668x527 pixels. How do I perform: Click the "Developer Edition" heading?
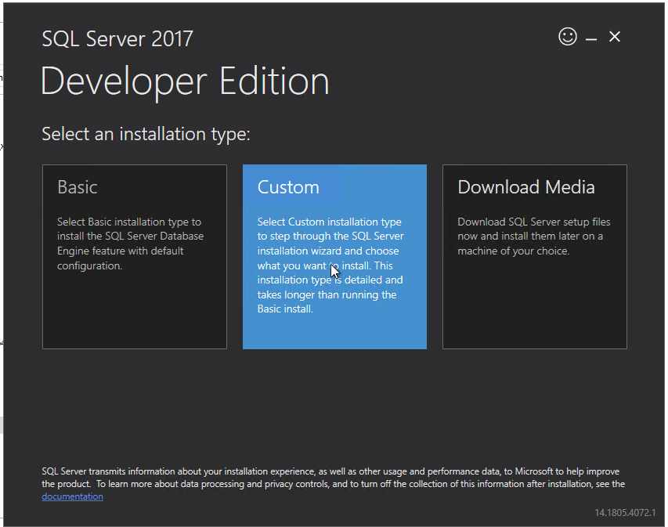click(x=185, y=82)
